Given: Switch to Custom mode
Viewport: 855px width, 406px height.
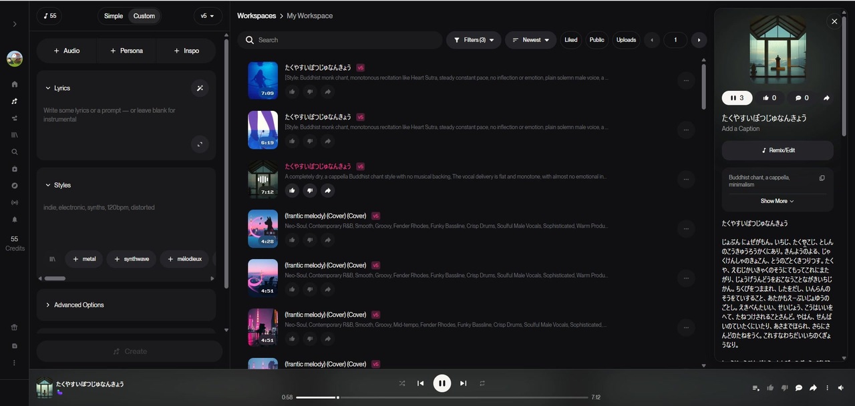Looking at the screenshot, I should (144, 16).
